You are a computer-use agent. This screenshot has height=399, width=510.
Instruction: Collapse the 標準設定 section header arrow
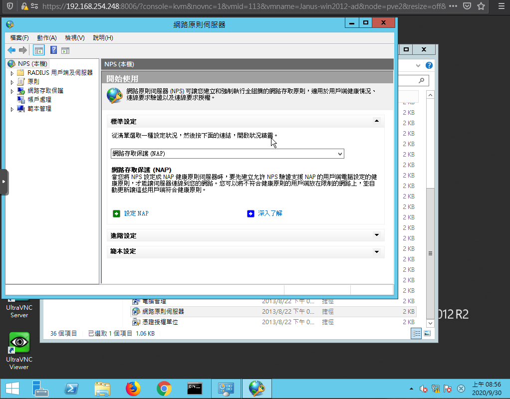click(x=377, y=121)
